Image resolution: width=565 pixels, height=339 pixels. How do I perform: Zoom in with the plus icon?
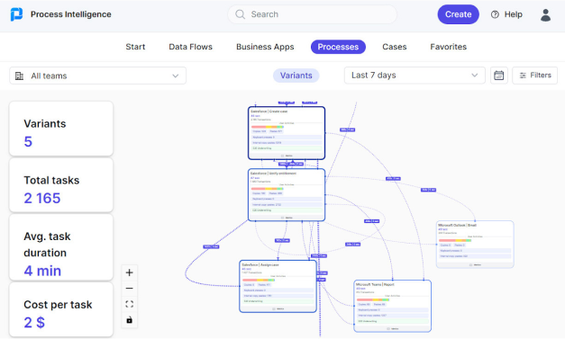[130, 272]
